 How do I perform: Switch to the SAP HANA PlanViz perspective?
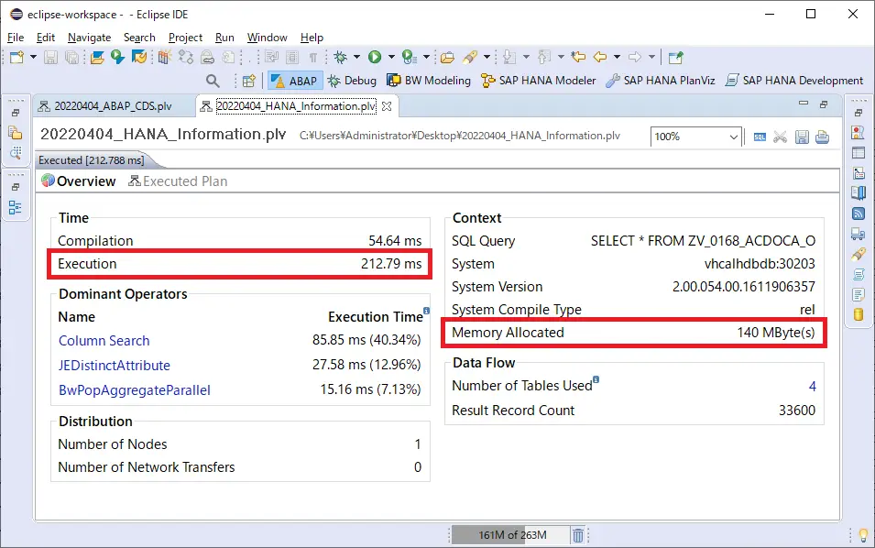coord(661,81)
